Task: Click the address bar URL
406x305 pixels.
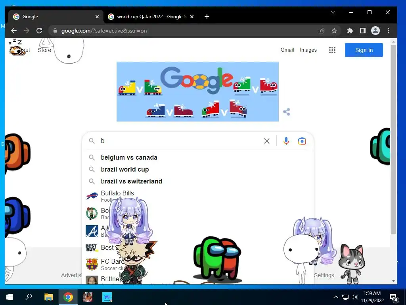Action: [x=104, y=31]
